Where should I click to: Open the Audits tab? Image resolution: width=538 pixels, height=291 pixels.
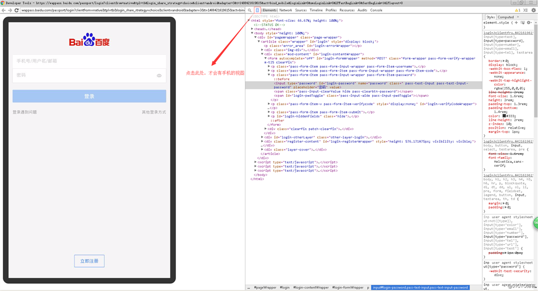point(363,10)
